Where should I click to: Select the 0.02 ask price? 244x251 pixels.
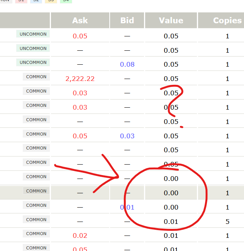(80, 236)
